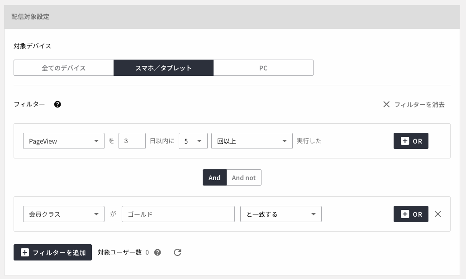Click the days input field showing 3
The height and width of the screenshot is (279, 466).
coord(132,141)
